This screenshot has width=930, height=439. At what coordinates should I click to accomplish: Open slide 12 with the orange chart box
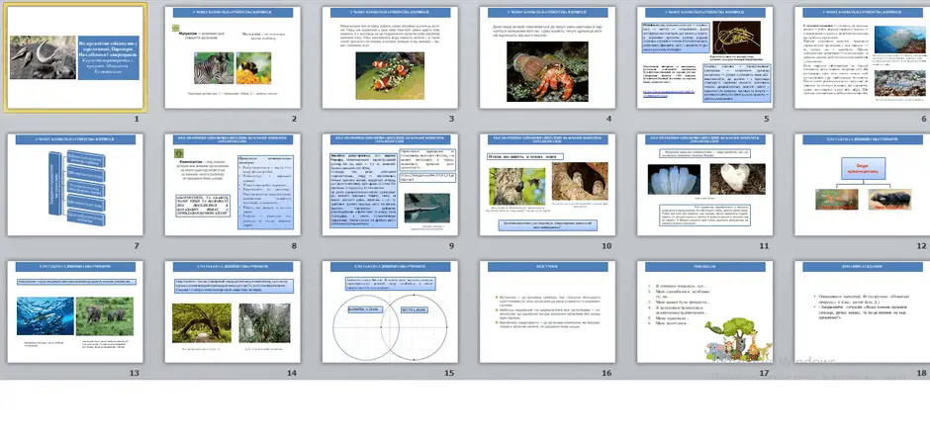point(863,185)
